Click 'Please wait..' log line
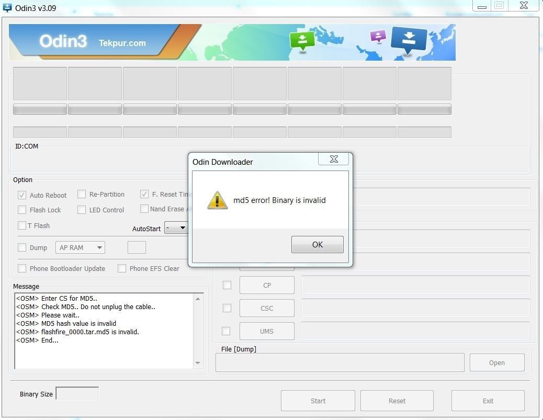This screenshot has width=543, height=420. [48, 315]
